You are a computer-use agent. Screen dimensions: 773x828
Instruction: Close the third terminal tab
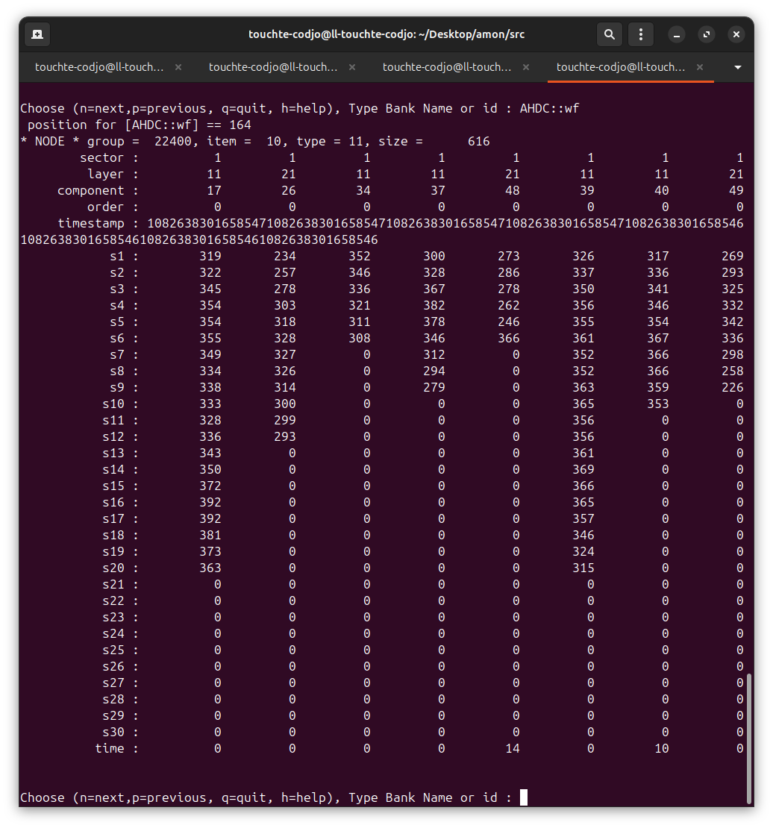pyautogui.click(x=526, y=67)
